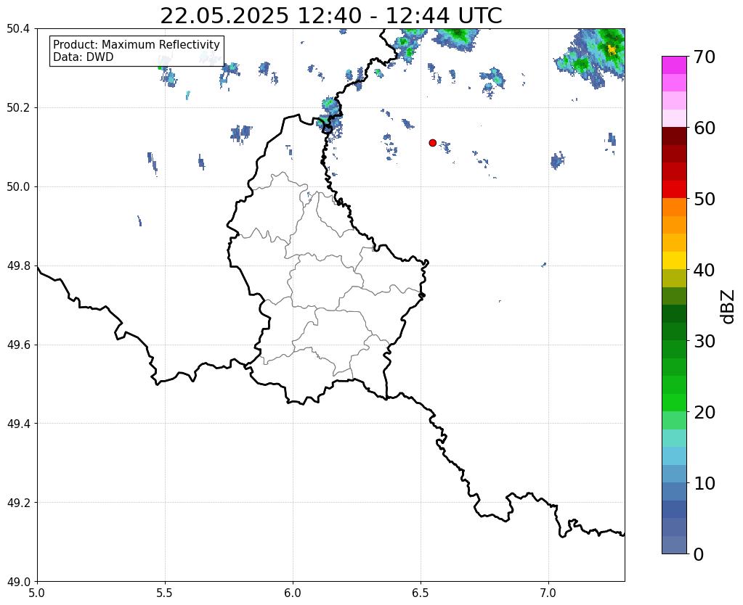Click the red location marker dot
Viewport: 743px width, 605px height.
(x=432, y=143)
